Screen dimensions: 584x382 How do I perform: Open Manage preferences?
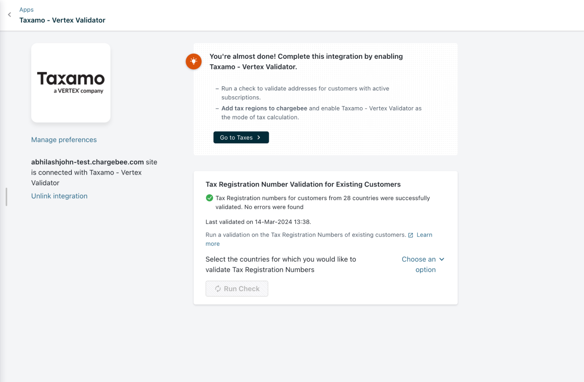[64, 140]
